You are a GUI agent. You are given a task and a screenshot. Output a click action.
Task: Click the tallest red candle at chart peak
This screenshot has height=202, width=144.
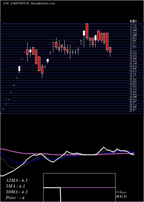(x=87, y=31)
